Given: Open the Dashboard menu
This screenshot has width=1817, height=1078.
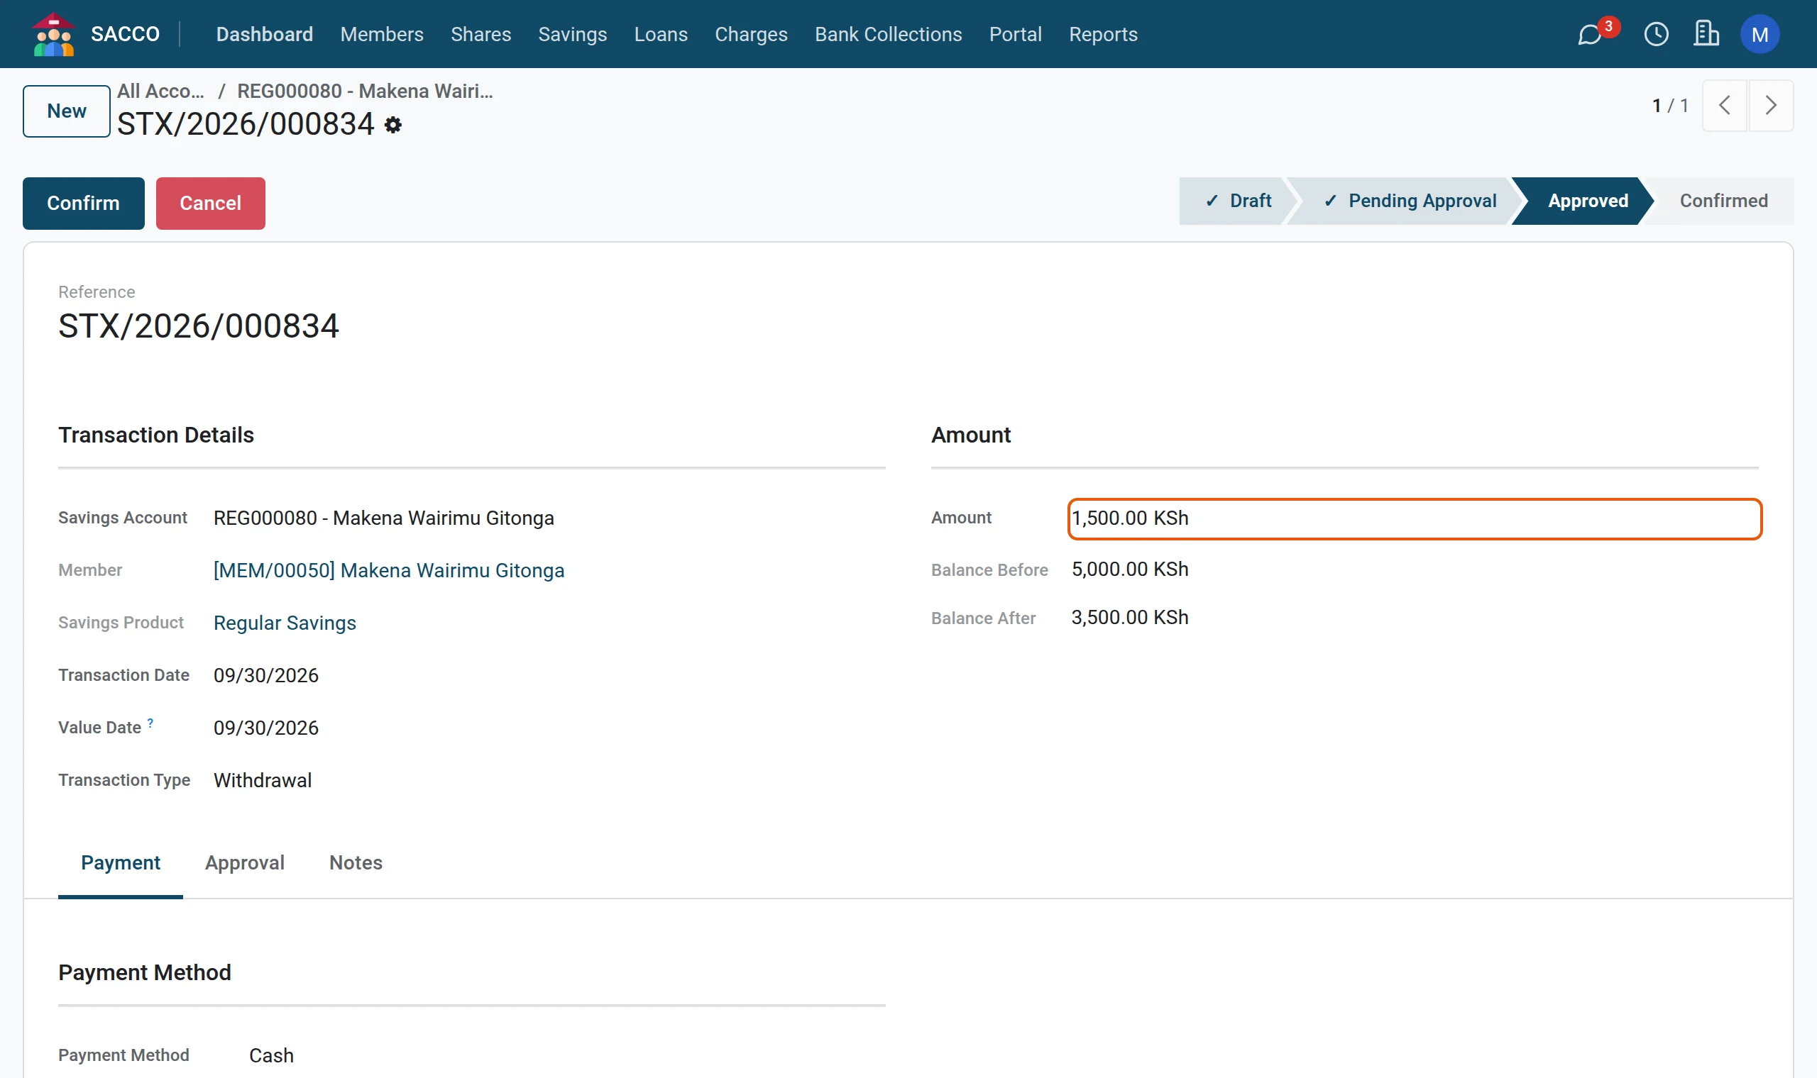Looking at the screenshot, I should click(265, 34).
